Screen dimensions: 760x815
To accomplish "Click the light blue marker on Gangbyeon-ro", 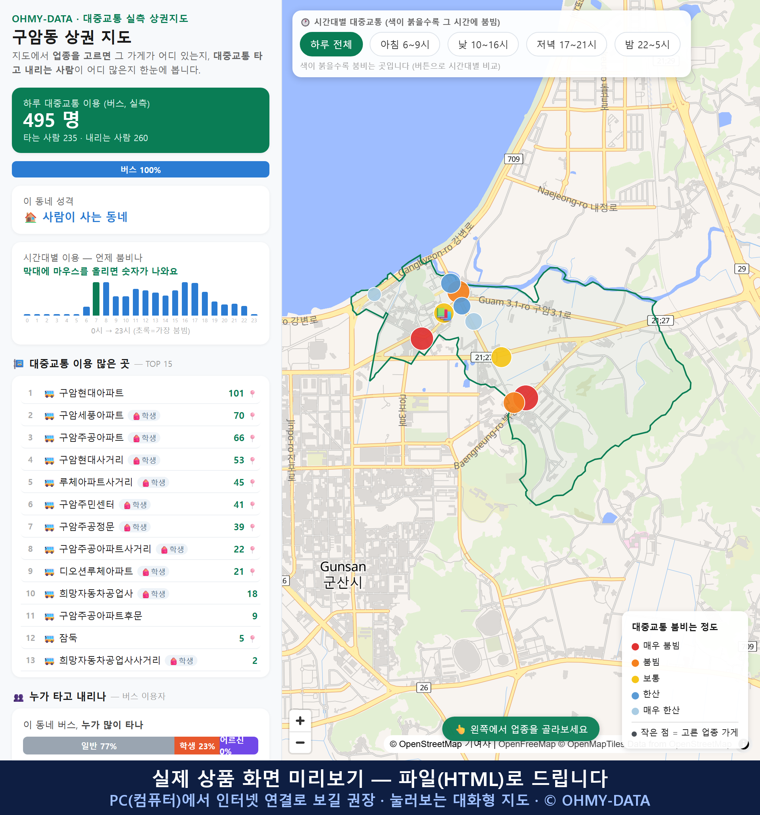I will [374, 294].
